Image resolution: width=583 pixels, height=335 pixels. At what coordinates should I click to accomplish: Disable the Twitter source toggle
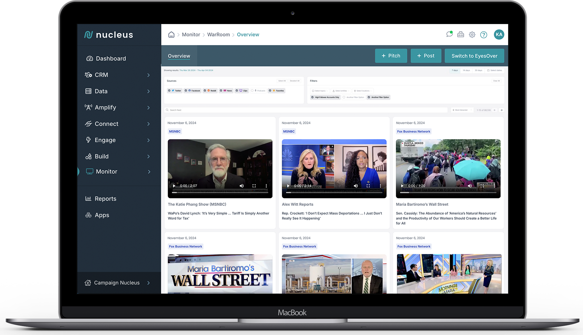pyautogui.click(x=174, y=90)
